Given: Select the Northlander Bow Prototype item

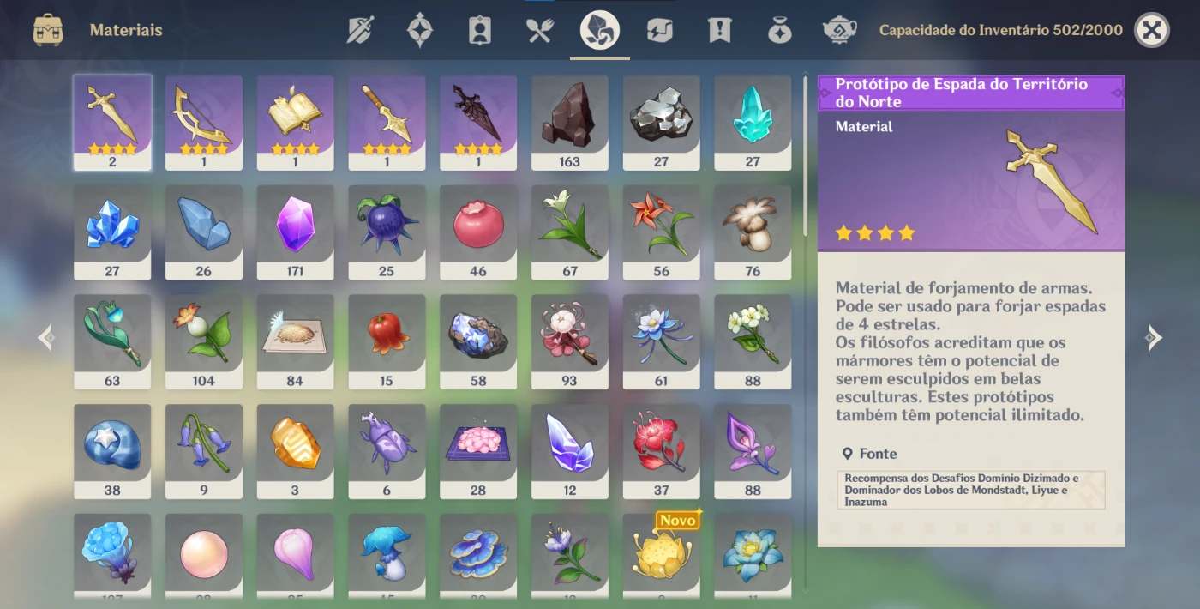Looking at the screenshot, I should pos(204,123).
